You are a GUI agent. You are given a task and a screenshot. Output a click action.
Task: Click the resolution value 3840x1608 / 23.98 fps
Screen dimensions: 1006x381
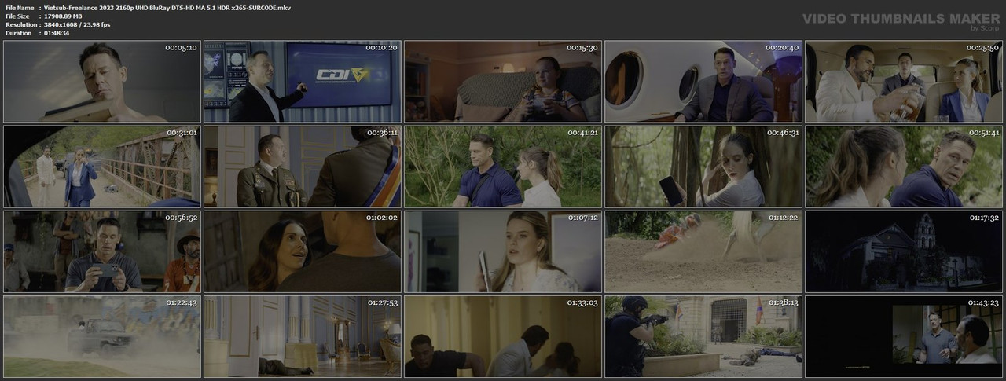coord(77,24)
